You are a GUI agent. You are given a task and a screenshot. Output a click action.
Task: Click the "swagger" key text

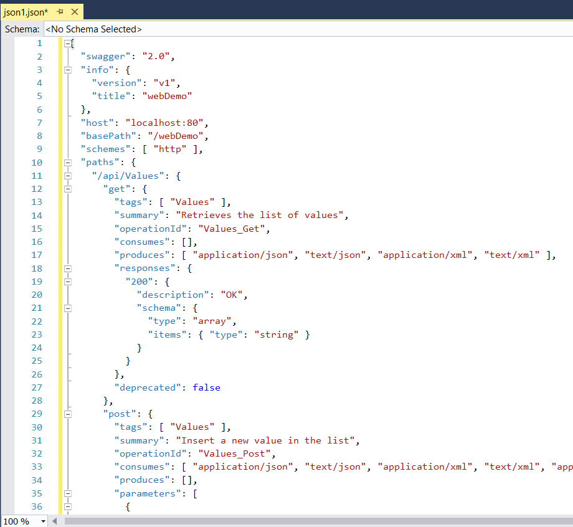click(106, 56)
